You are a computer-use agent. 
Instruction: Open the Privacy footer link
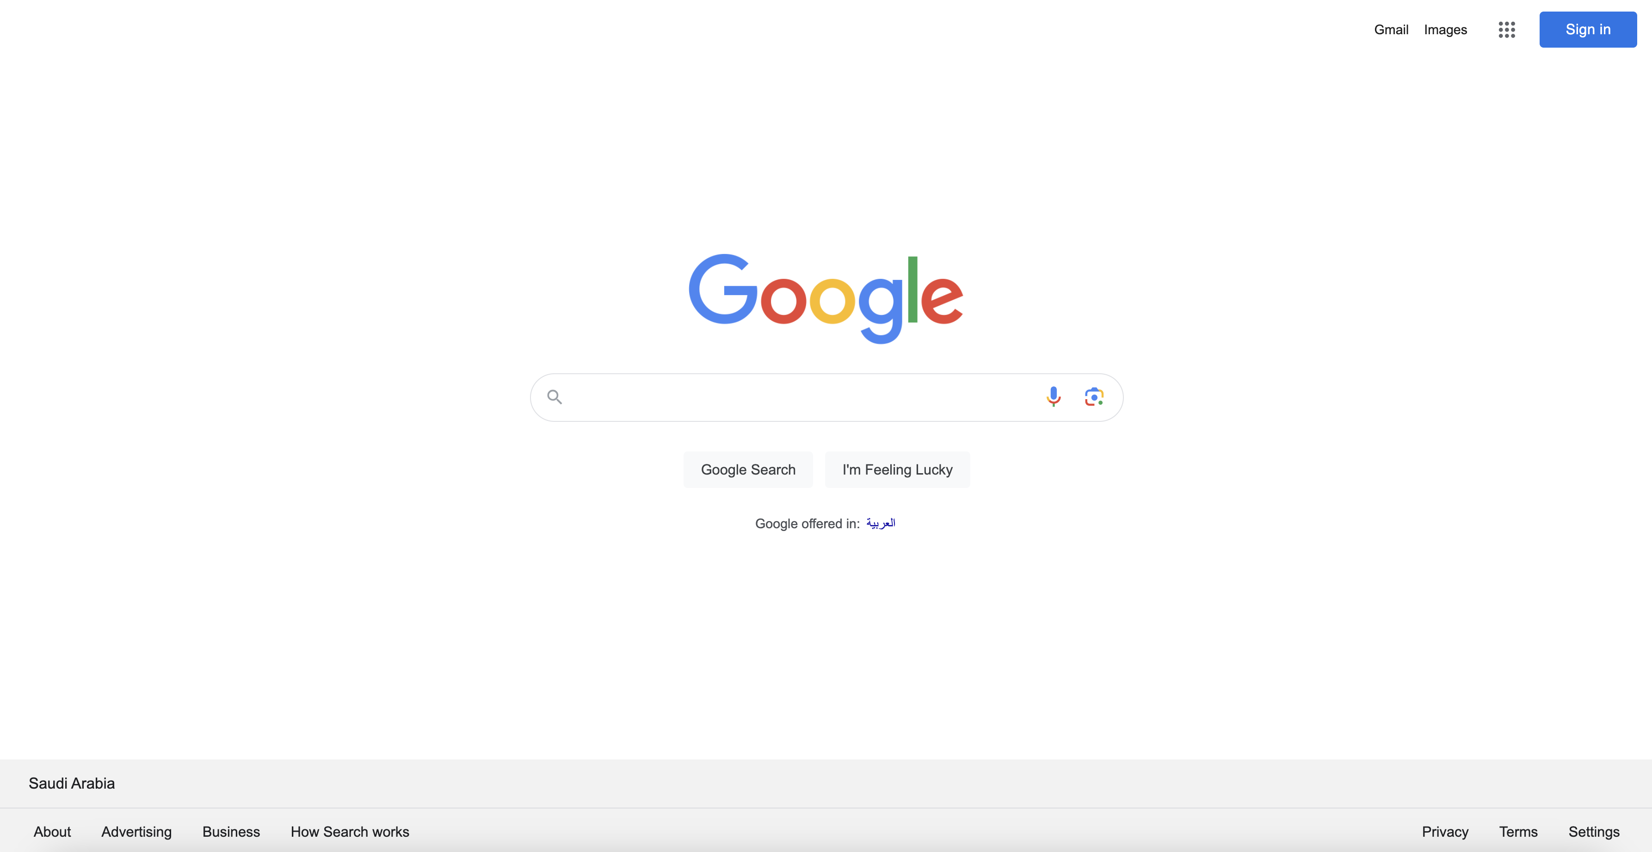click(1445, 832)
